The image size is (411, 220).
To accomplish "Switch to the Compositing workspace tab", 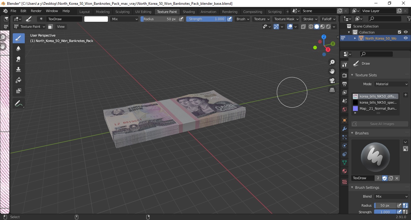I will click(x=253, y=12).
